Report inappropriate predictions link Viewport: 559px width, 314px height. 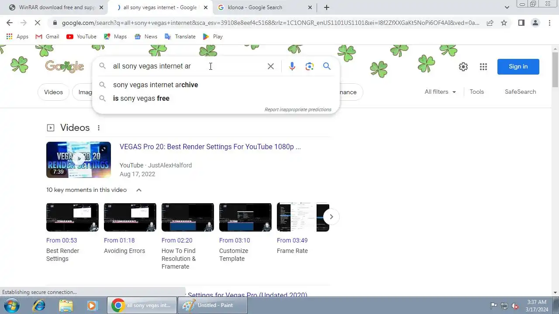[298, 109]
